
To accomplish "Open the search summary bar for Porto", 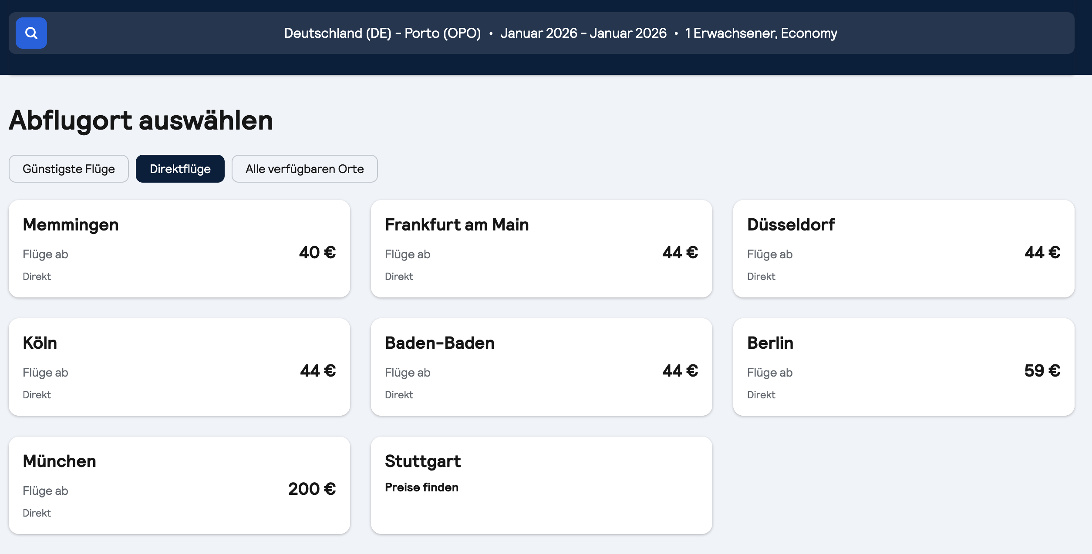I will click(x=560, y=33).
